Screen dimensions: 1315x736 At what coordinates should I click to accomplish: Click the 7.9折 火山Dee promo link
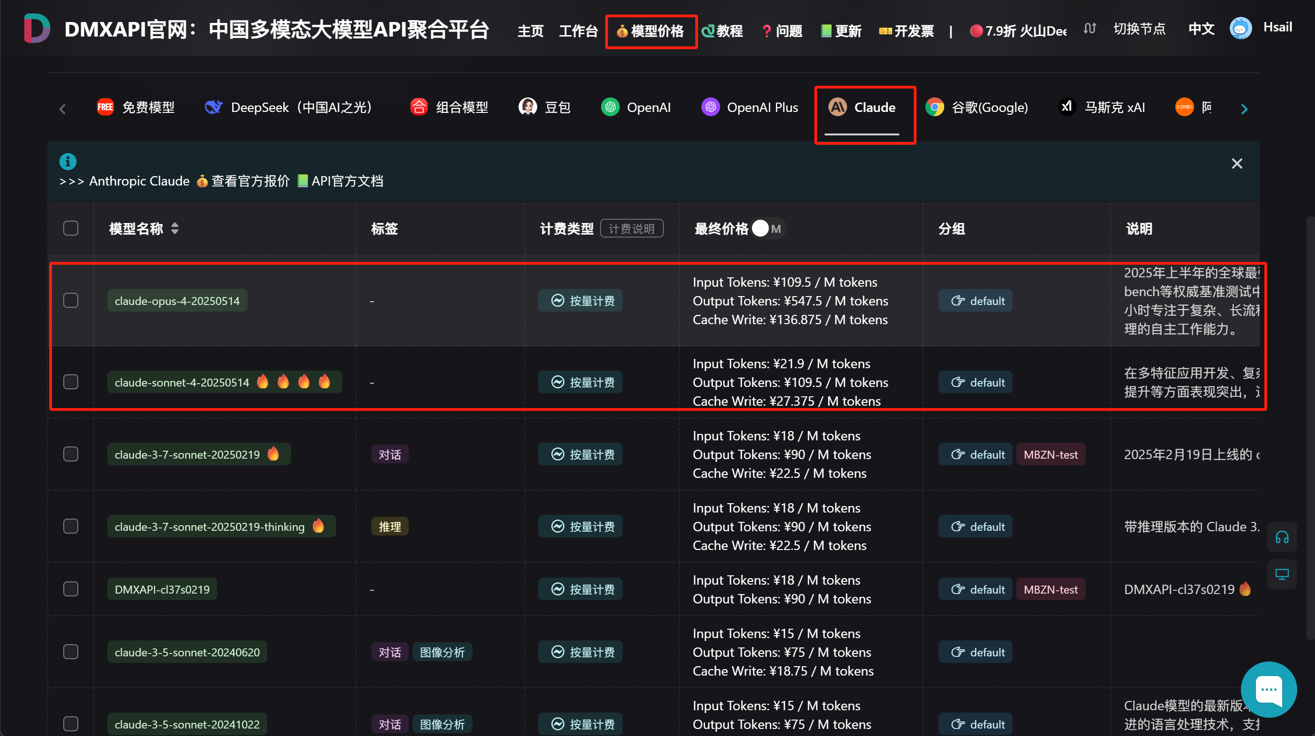[x=1018, y=31]
